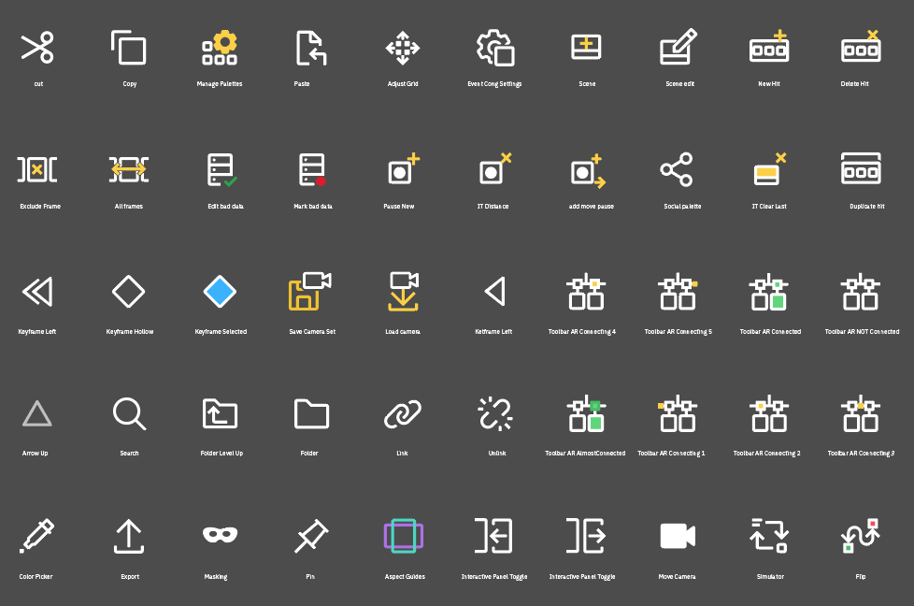Image resolution: width=914 pixels, height=606 pixels.
Task: Click the Unlink icon
Action: point(494,414)
